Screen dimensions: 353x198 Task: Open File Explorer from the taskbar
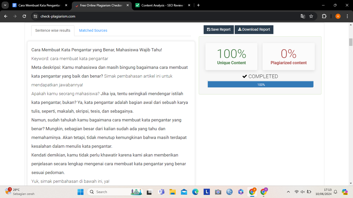click(x=172, y=192)
